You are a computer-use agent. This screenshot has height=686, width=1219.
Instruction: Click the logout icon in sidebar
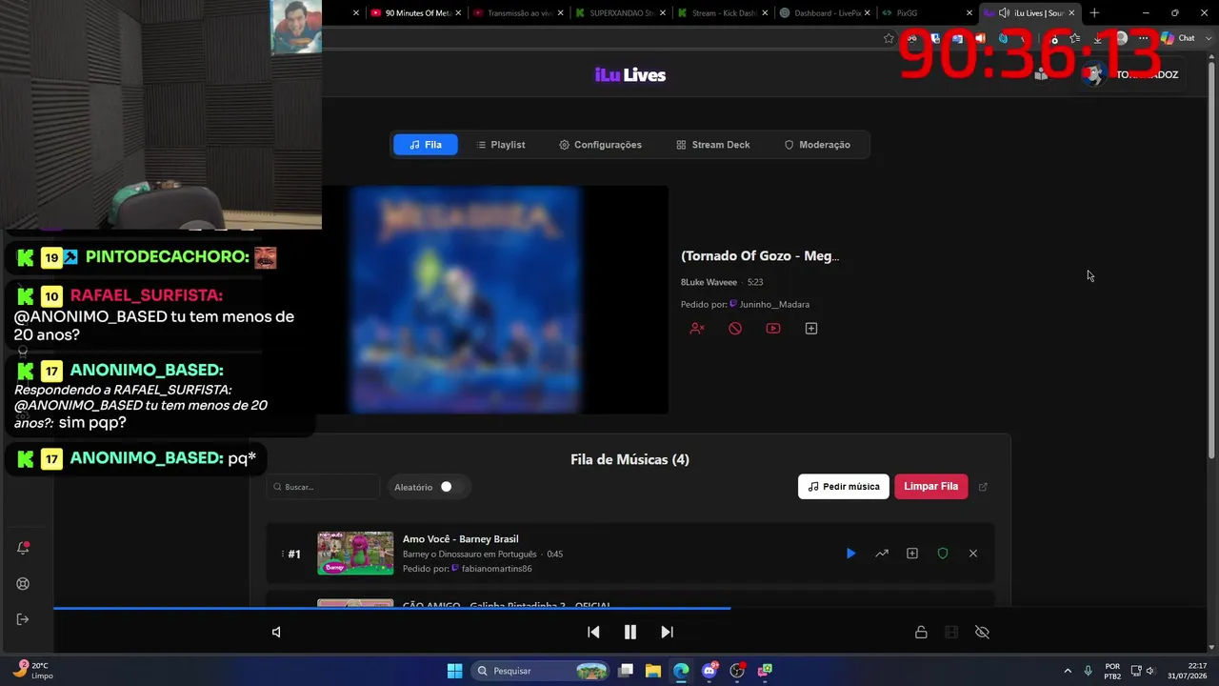click(x=23, y=619)
